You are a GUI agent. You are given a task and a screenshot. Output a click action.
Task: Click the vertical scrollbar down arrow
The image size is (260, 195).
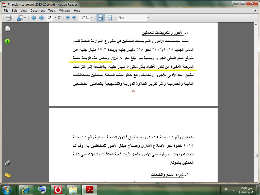pyautogui.click(x=256, y=181)
